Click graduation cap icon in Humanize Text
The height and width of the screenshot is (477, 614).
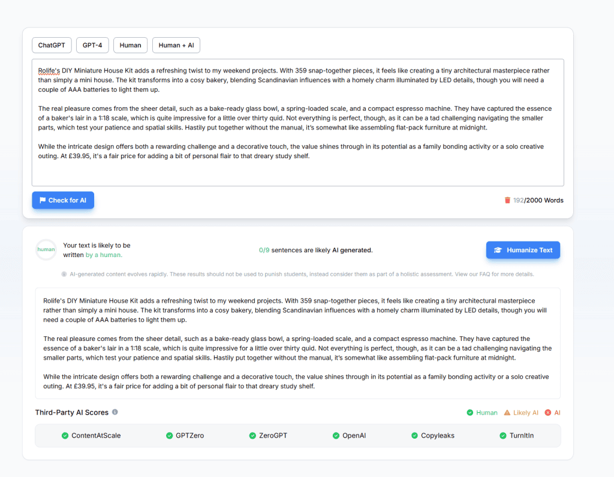tap(498, 250)
